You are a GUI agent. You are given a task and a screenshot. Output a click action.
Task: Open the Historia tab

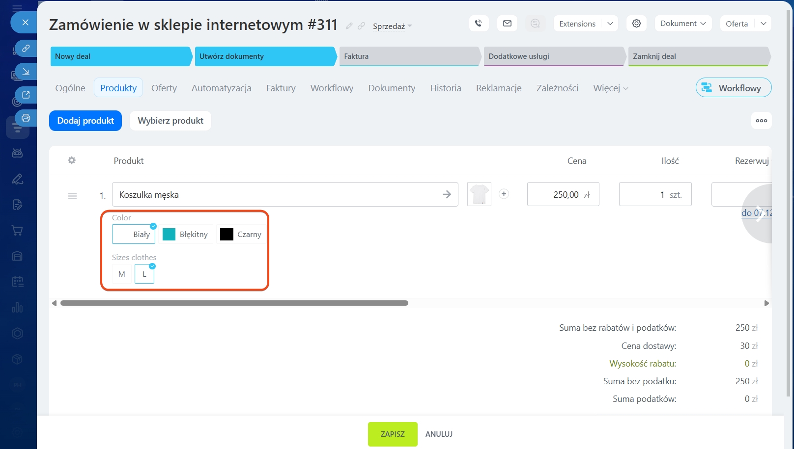[446, 88]
